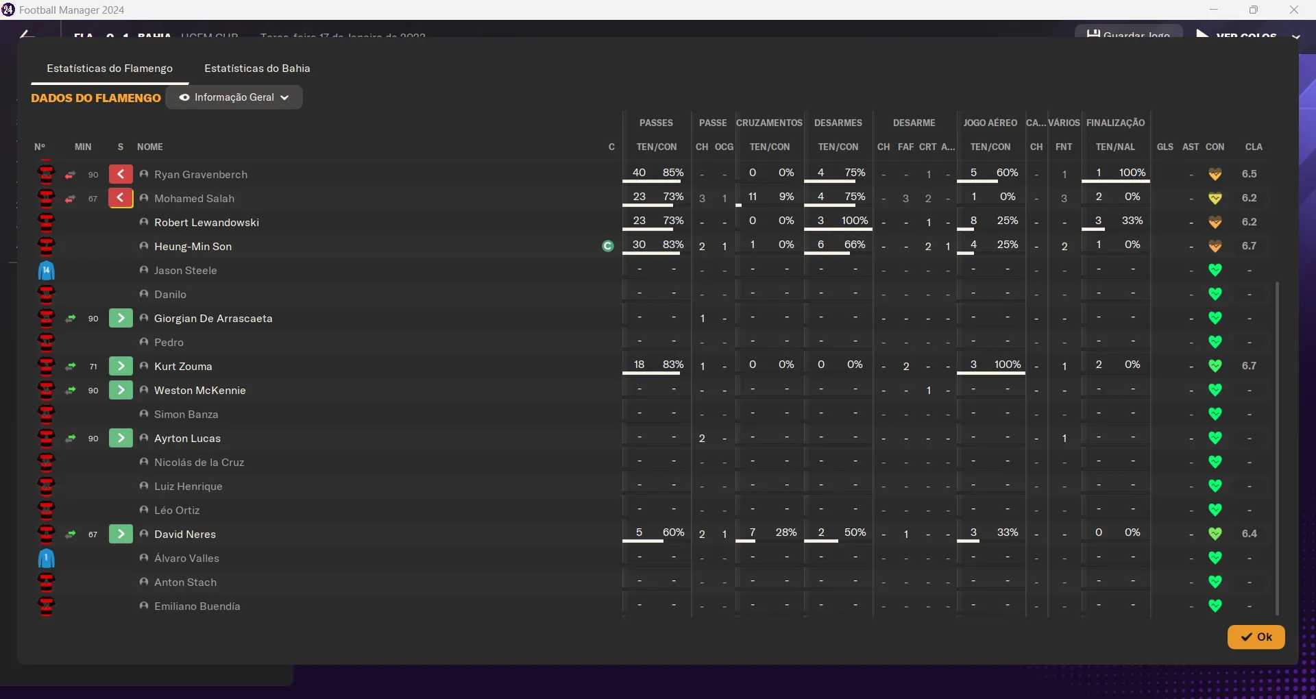Click Álvaro Valles's goalkeeper shirt icon
1316x699 pixels.
click(x=46, y=559)
